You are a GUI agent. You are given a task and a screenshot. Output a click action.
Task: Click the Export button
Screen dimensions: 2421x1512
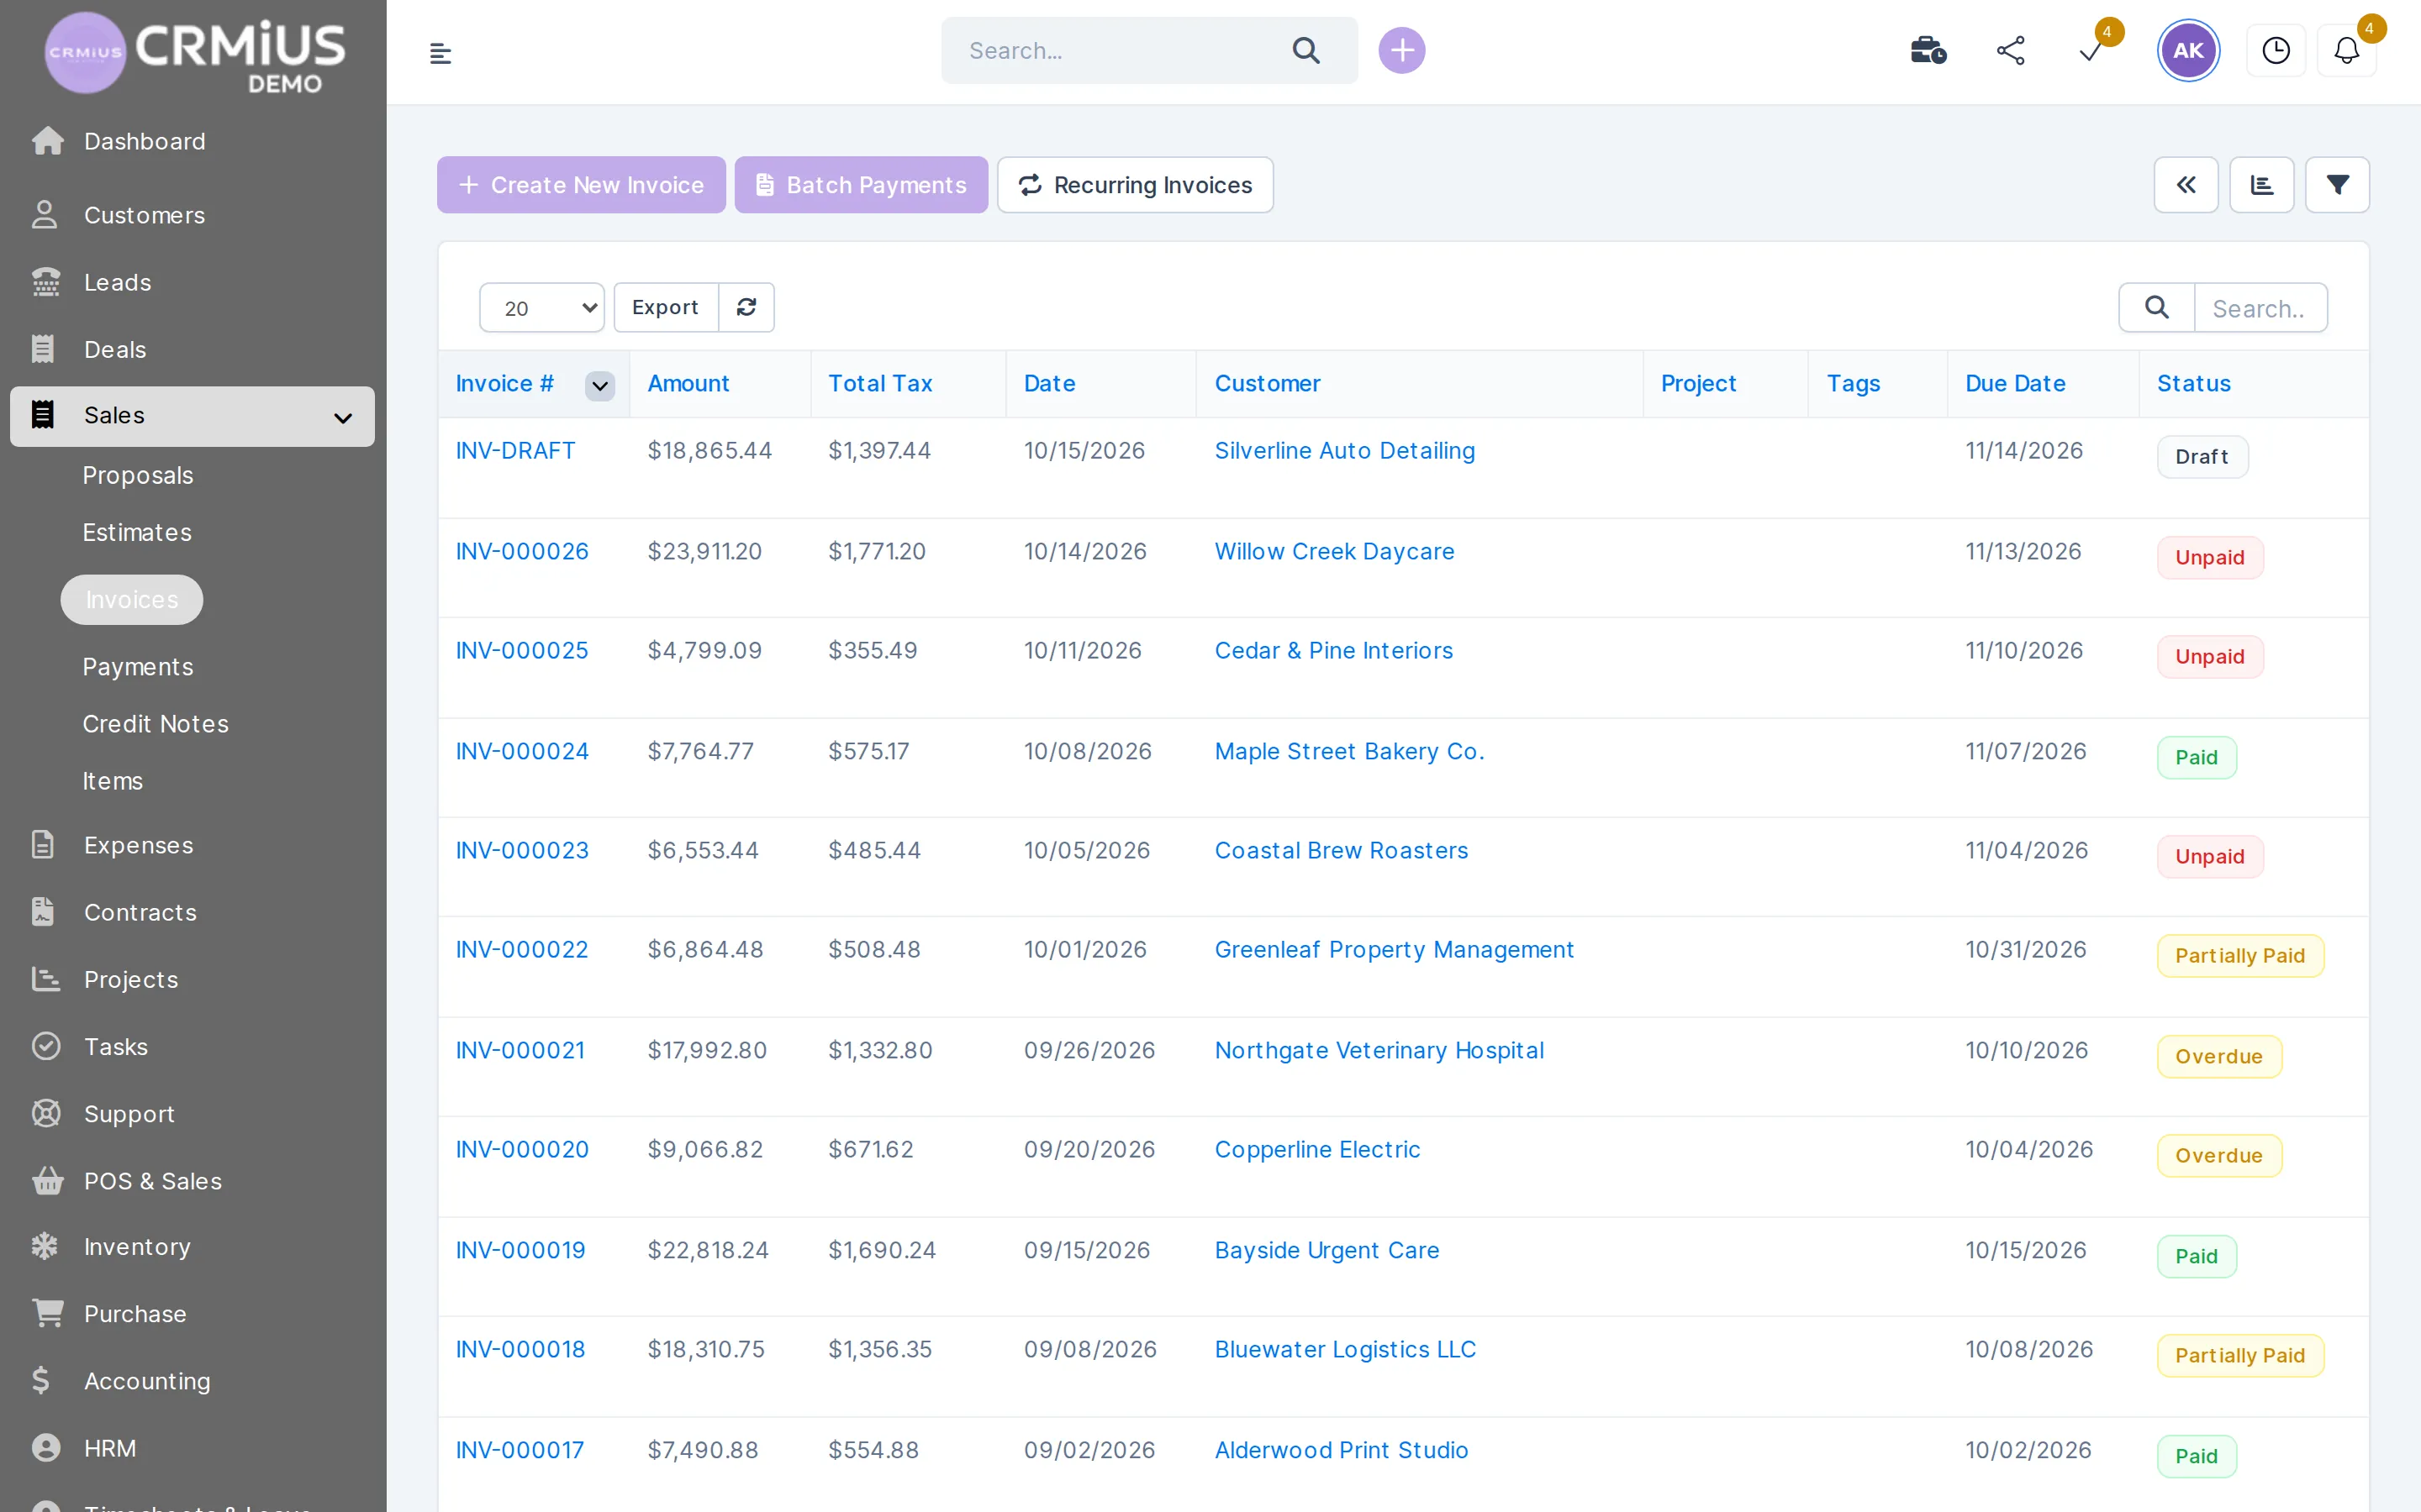pyautogui.click(x=665, y=307)
